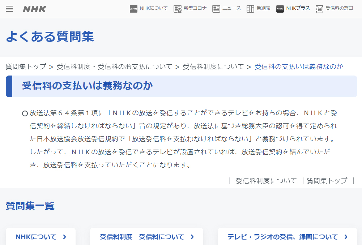The height and width of the screenshot is (245, 362).
Task: Click the 質問集一覧 section heading
Action: pos(30,206)
